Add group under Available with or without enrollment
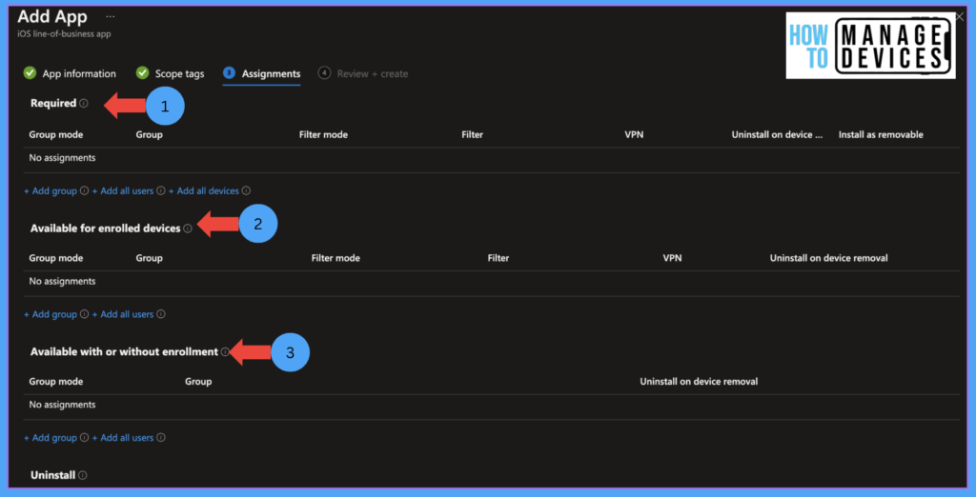The height and width of the screenshot is (497, 976). coord(51,438)
